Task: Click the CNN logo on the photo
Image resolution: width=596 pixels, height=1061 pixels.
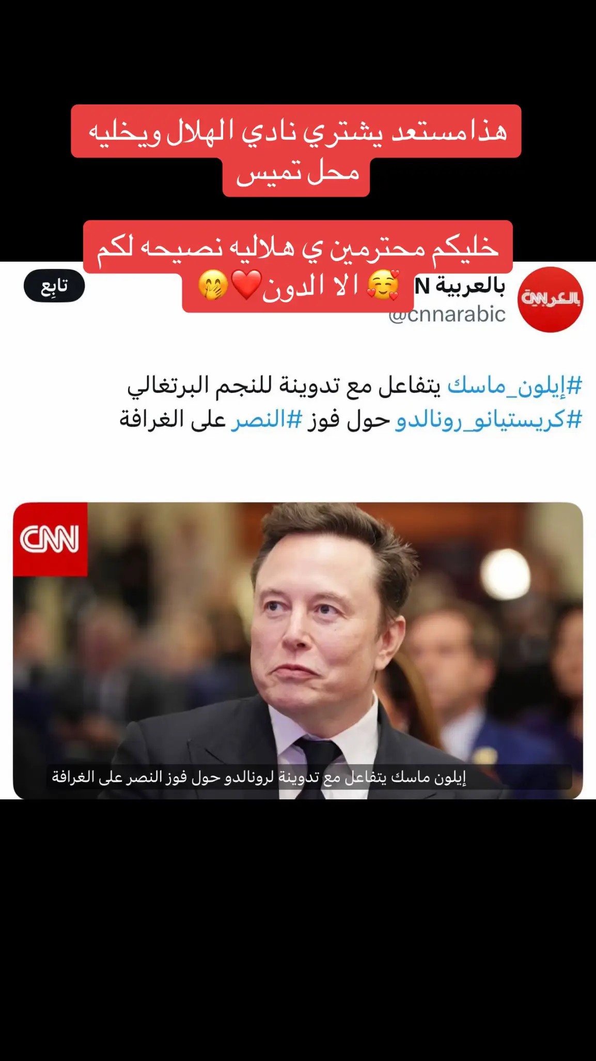Action: (50, 539)
